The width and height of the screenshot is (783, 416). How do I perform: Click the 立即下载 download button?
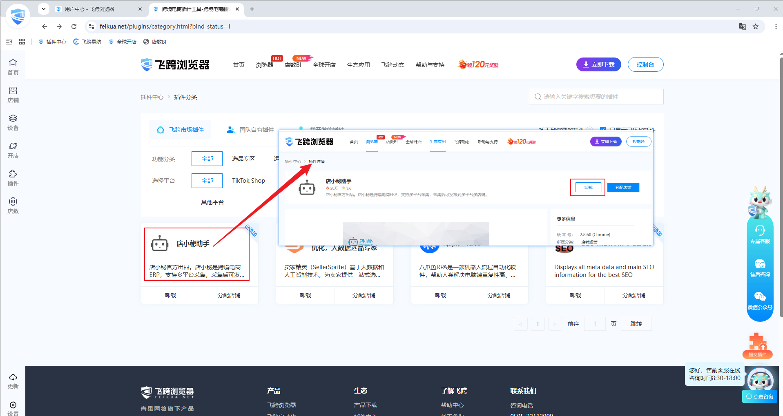coord(598,64)
